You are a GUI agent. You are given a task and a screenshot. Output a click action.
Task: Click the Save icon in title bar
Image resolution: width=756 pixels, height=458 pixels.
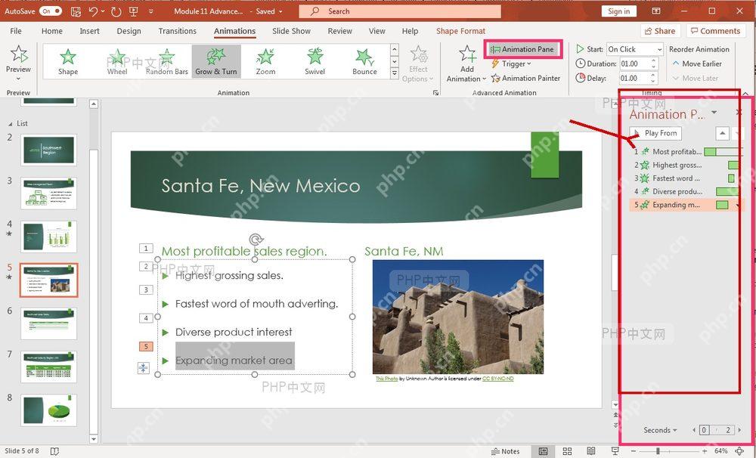coord(76,11)
